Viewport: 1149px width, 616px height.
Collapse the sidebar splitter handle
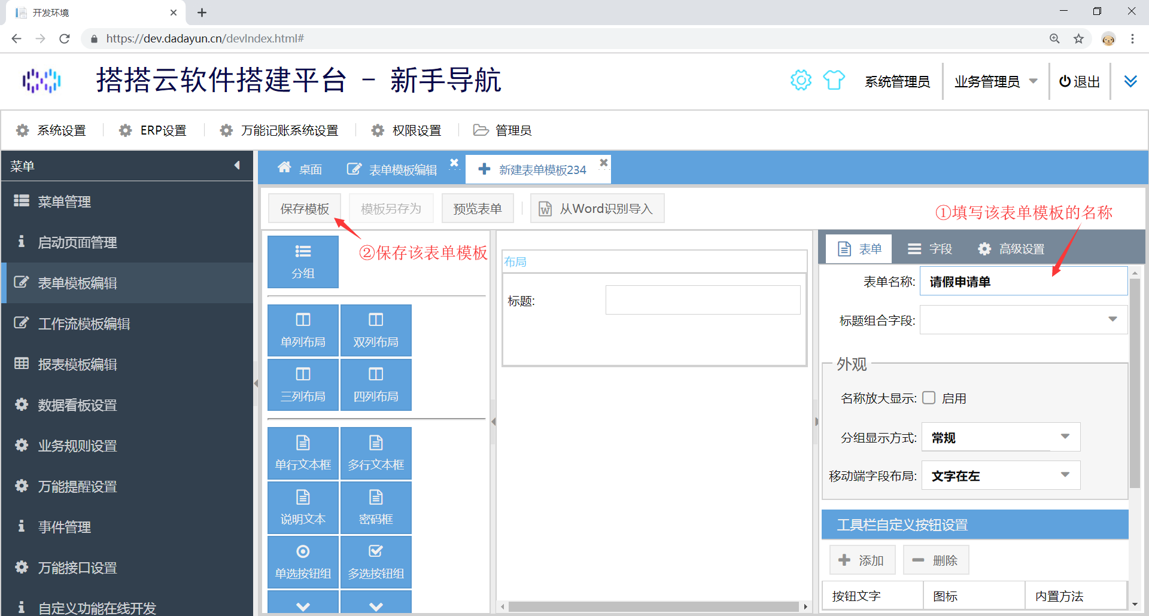pos(256,383)
